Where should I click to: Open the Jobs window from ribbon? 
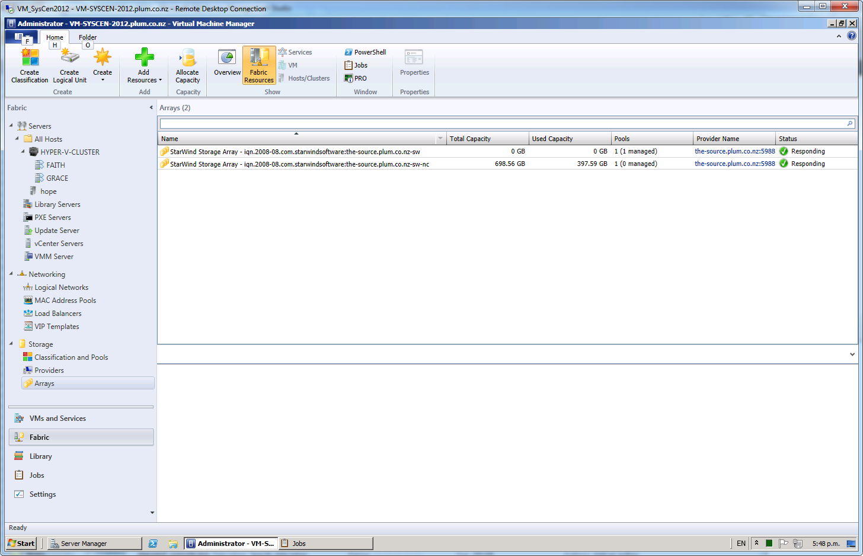[x=356, y=65]
